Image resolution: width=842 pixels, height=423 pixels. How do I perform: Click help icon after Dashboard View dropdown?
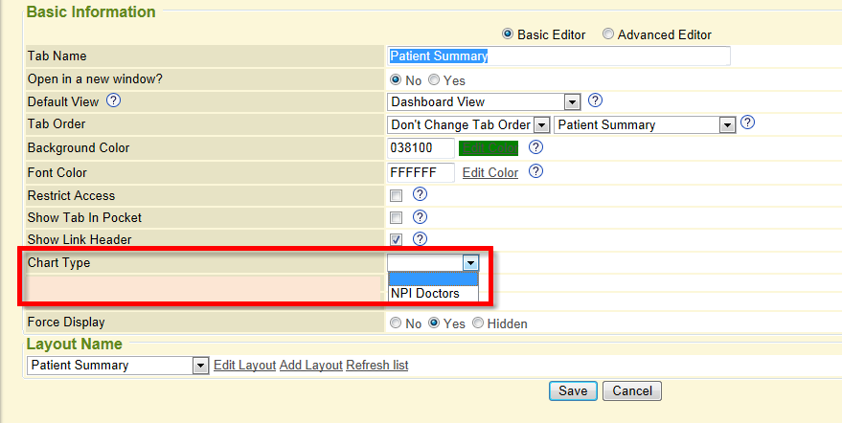(595, 100)
